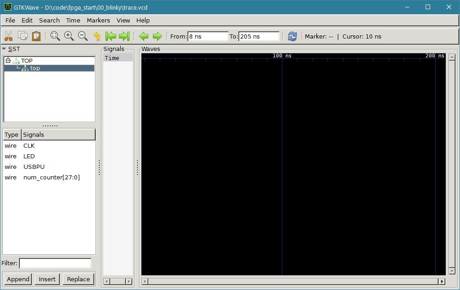The image size is (460, 290).
Task: Open the Search menu
Action: [49, 20]
